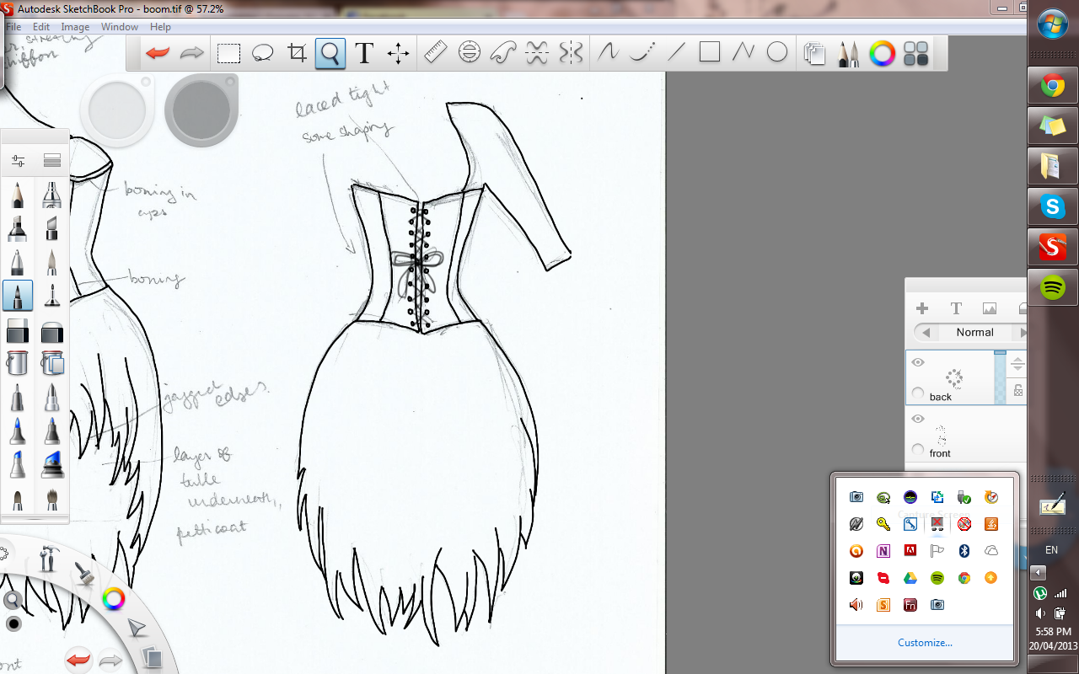Activate the Ruler tool

point(435,54)
